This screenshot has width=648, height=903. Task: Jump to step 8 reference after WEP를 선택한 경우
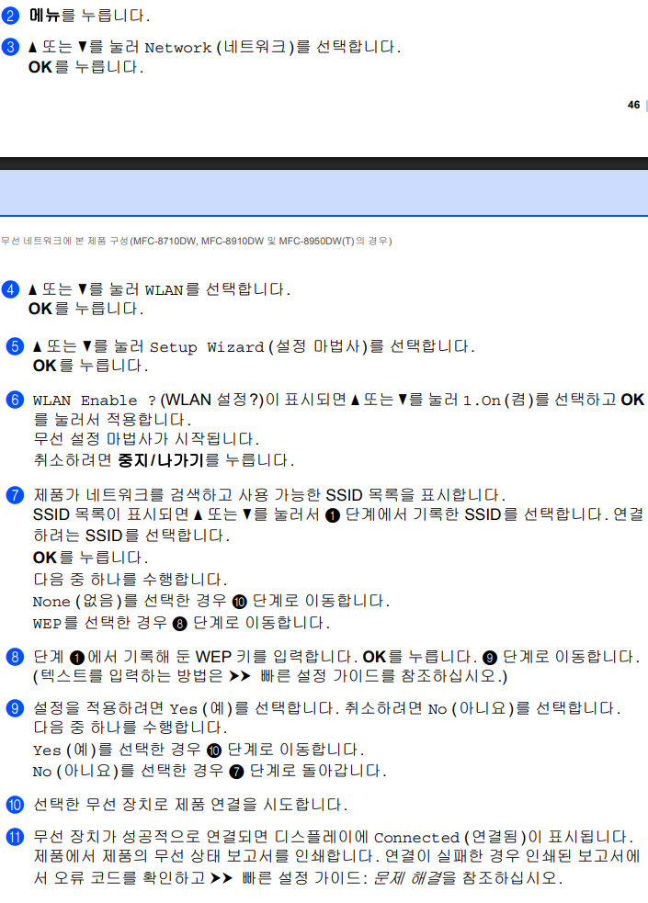point(179,624)
